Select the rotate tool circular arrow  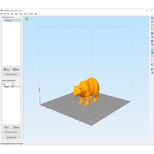coord(152,29)
